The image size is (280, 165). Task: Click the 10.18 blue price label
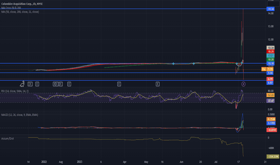click(271, 64)
